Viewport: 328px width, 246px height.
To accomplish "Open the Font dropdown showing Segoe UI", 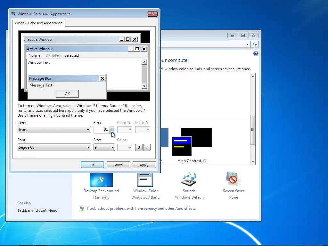I will click(x=54, y=147).
